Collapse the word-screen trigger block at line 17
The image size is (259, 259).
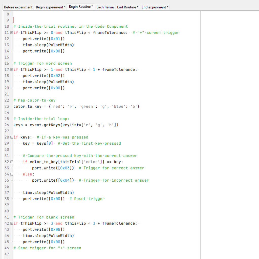[11, 70]
